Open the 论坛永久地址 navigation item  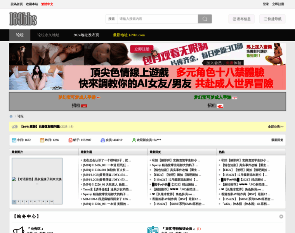(48, 35)
